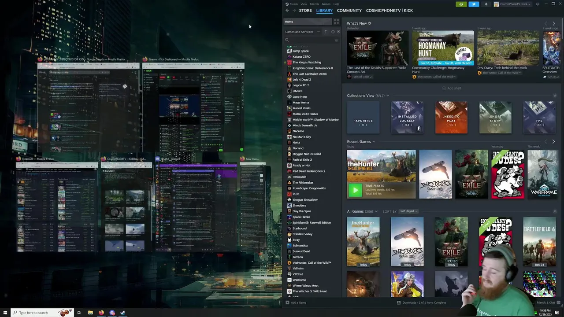Open the blue announcements megaphone button
The image size is (564, 317).
474,4
